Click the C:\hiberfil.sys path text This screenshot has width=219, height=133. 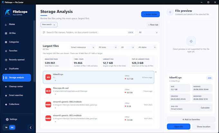point(175,81)
